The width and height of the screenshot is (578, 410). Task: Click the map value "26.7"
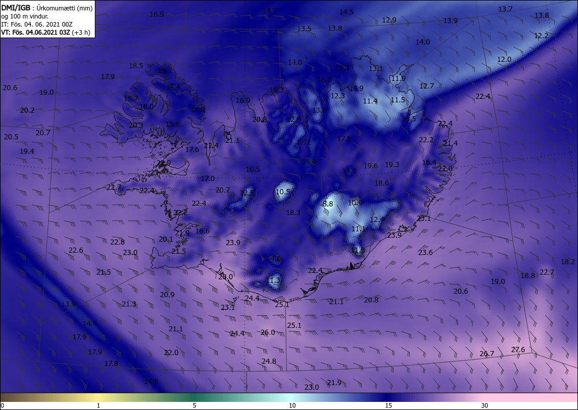point(487,353)
